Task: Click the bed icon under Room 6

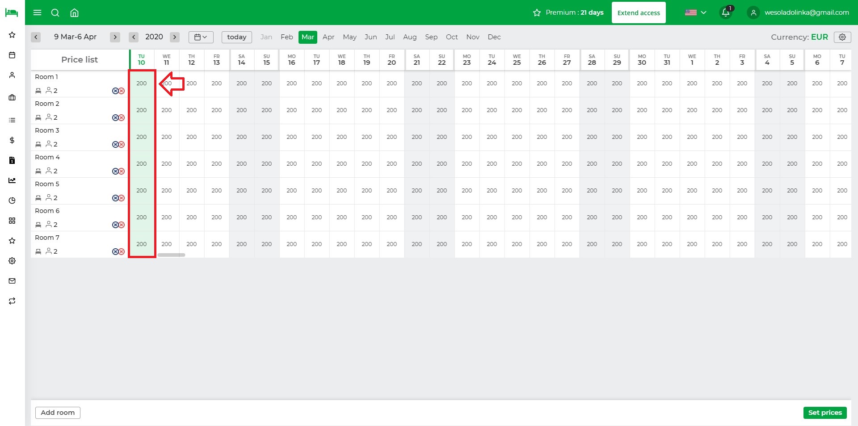Action: [x=38, y=225]
